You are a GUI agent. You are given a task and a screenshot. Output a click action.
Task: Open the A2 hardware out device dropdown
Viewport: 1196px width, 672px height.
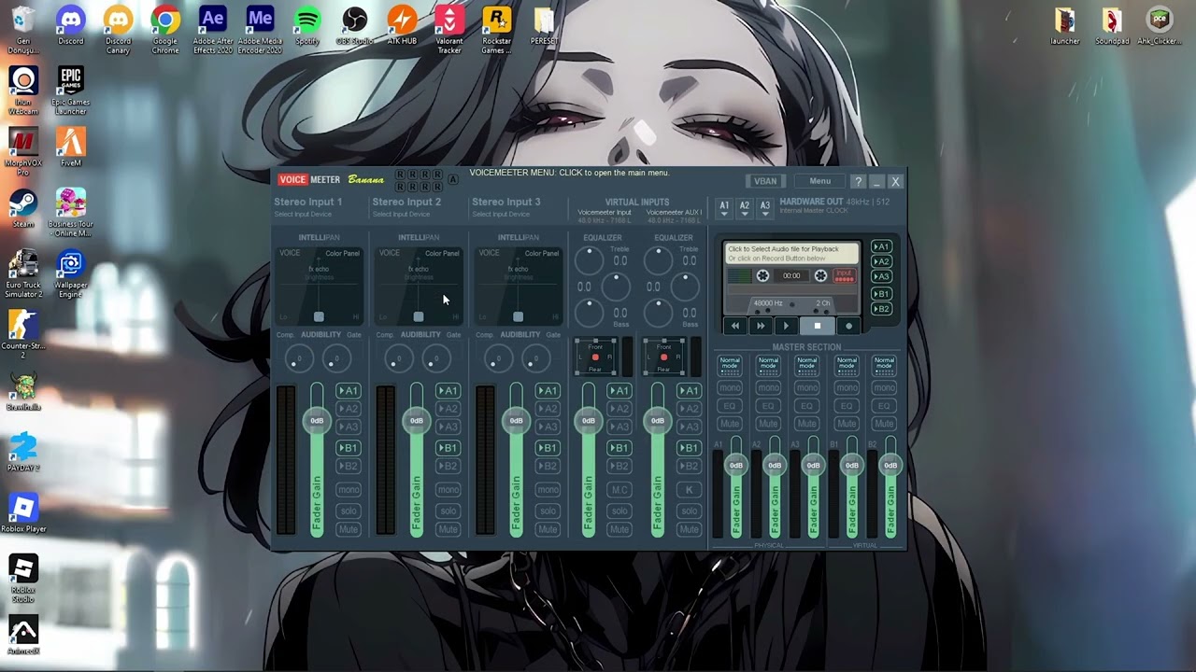pos(745,208)
